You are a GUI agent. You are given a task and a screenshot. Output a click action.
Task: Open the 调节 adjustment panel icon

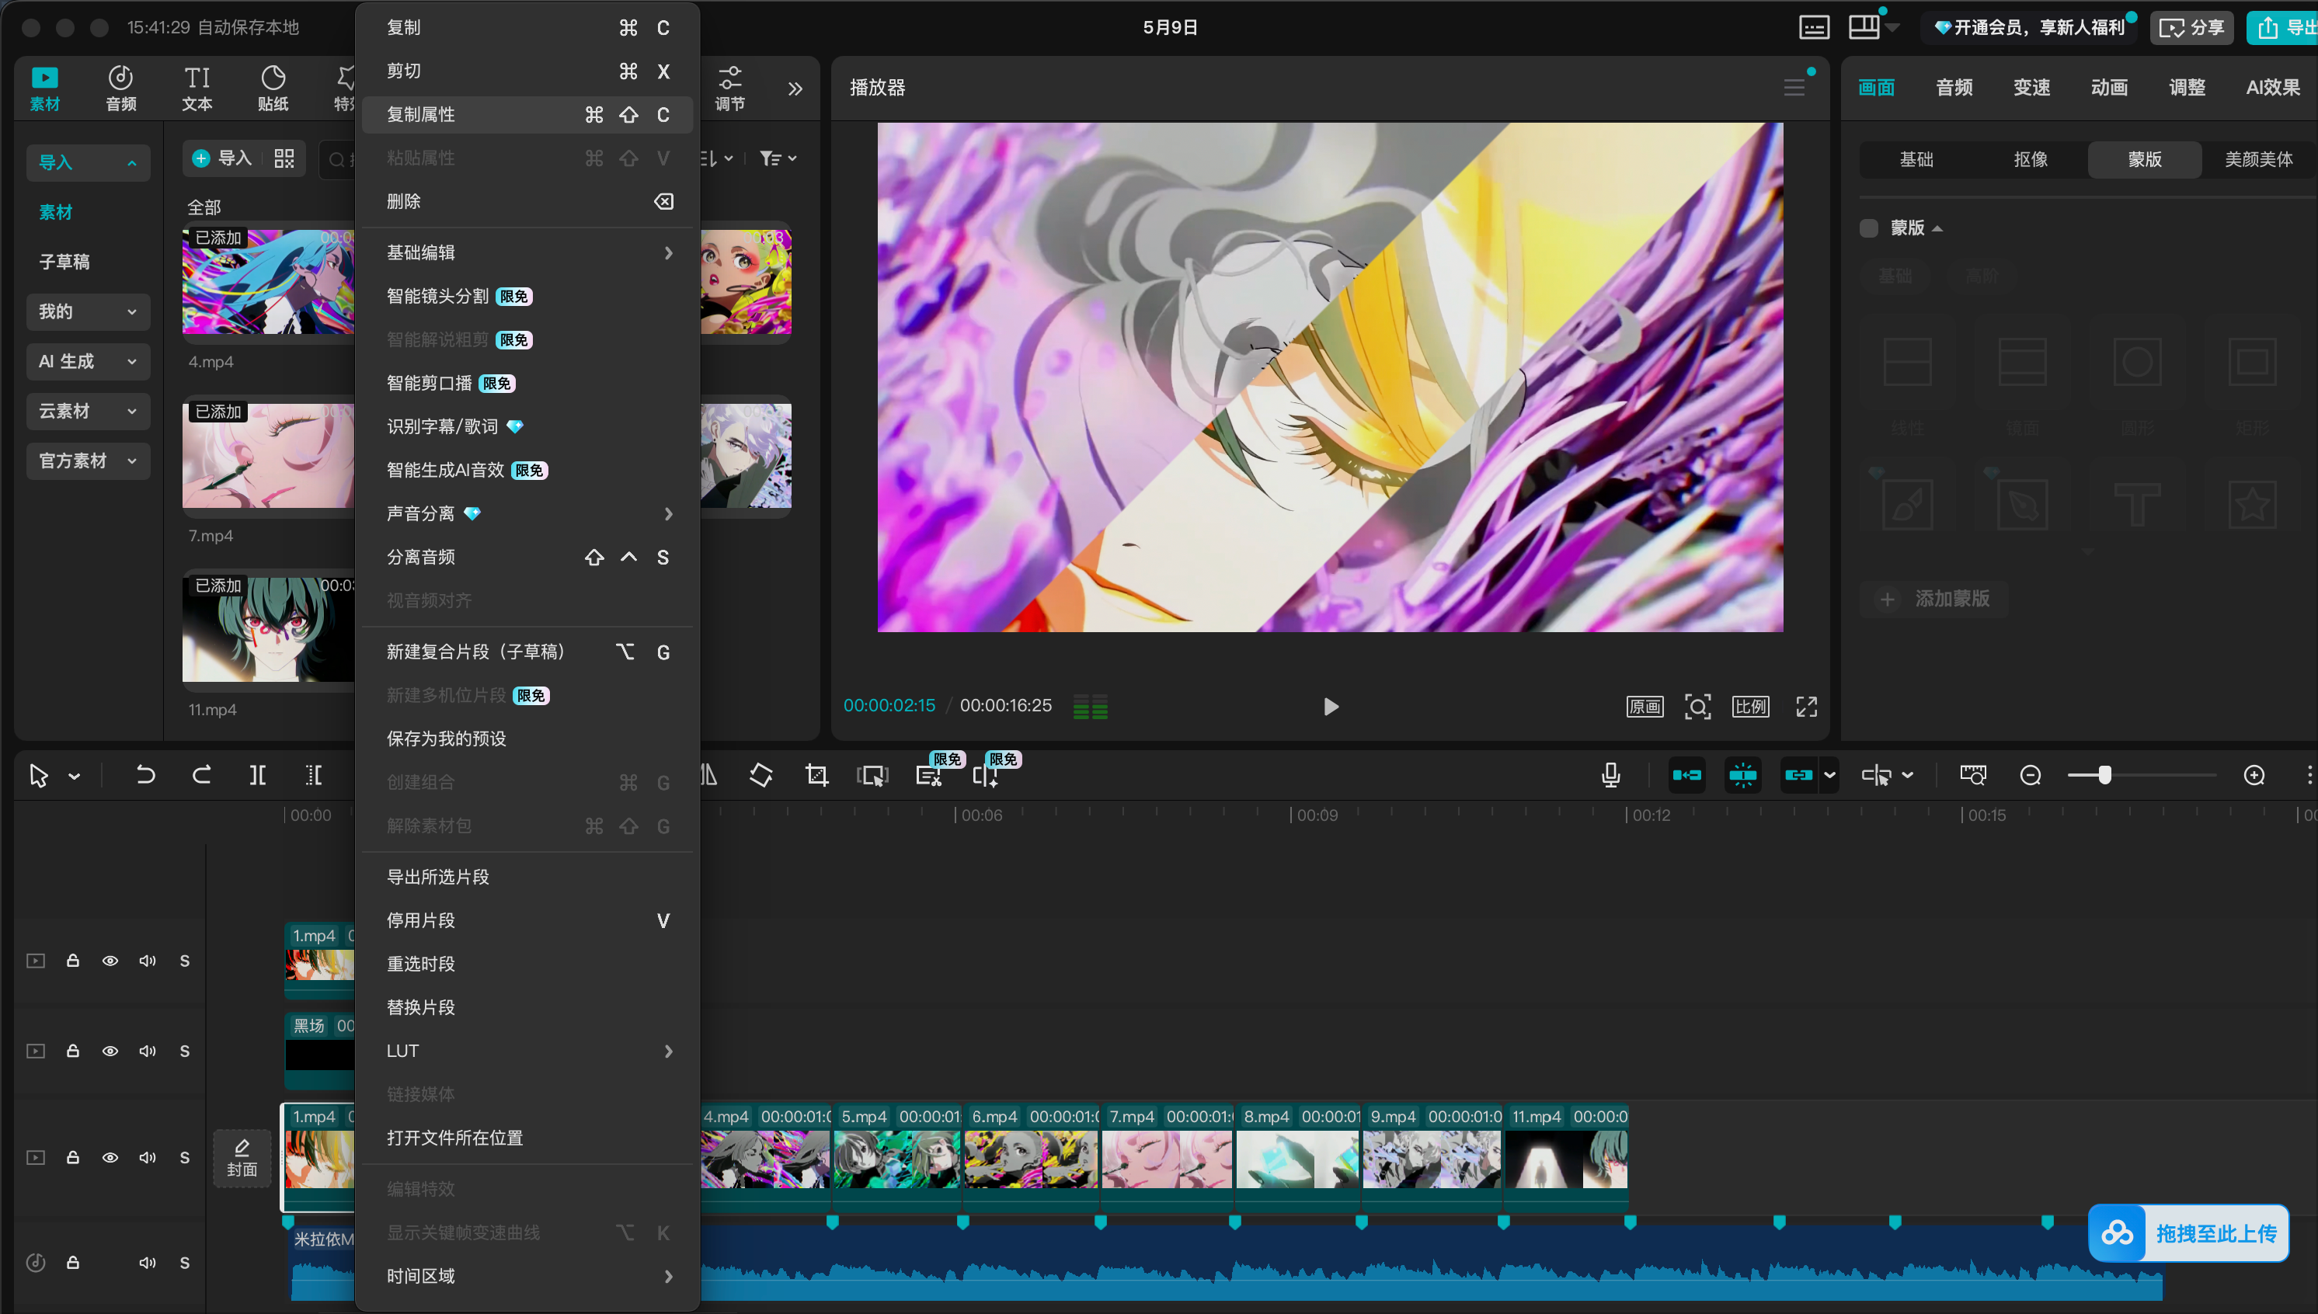click(730, 88)
